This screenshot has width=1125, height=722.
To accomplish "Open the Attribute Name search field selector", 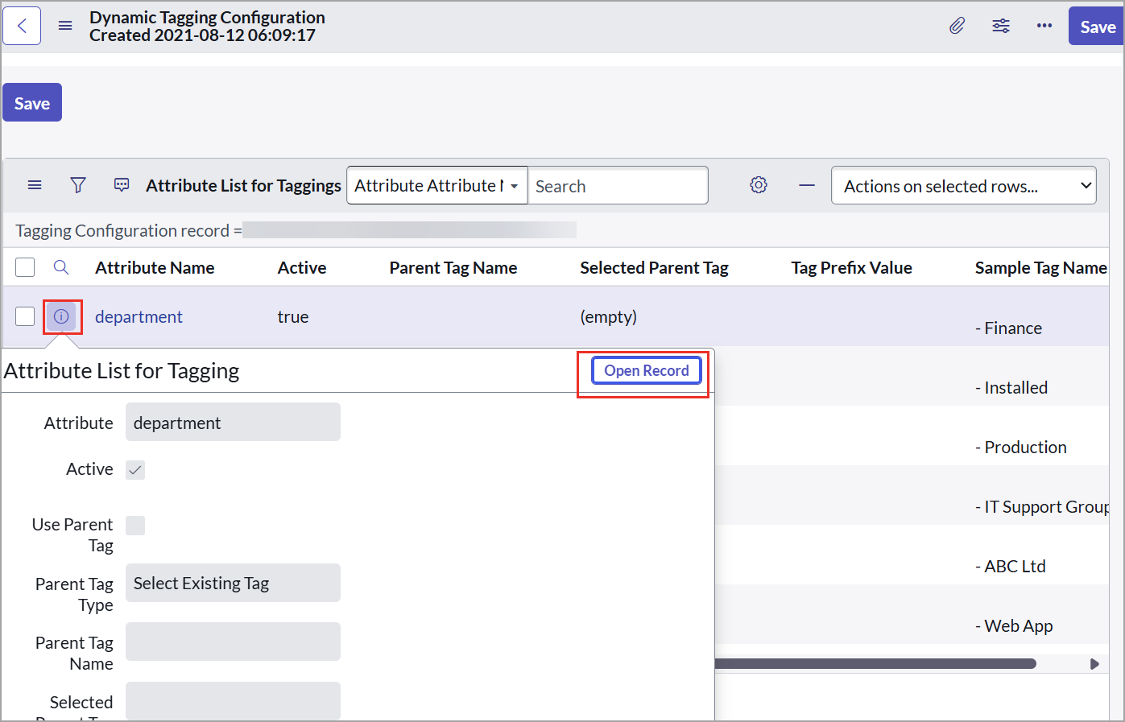I will 436,185.
